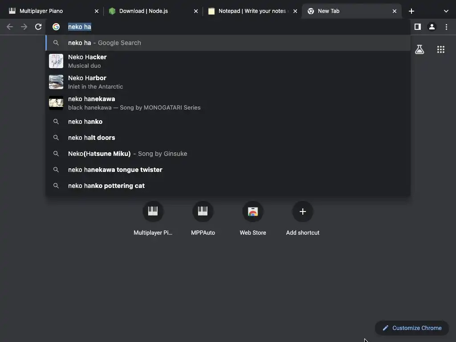Choose 'neko hanko pottering cat' suggestion
456x342 pixels.
click(x=228, y=186)
